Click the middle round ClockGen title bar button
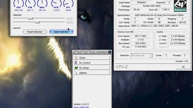 pyautogui.click(x=82, y=52)
